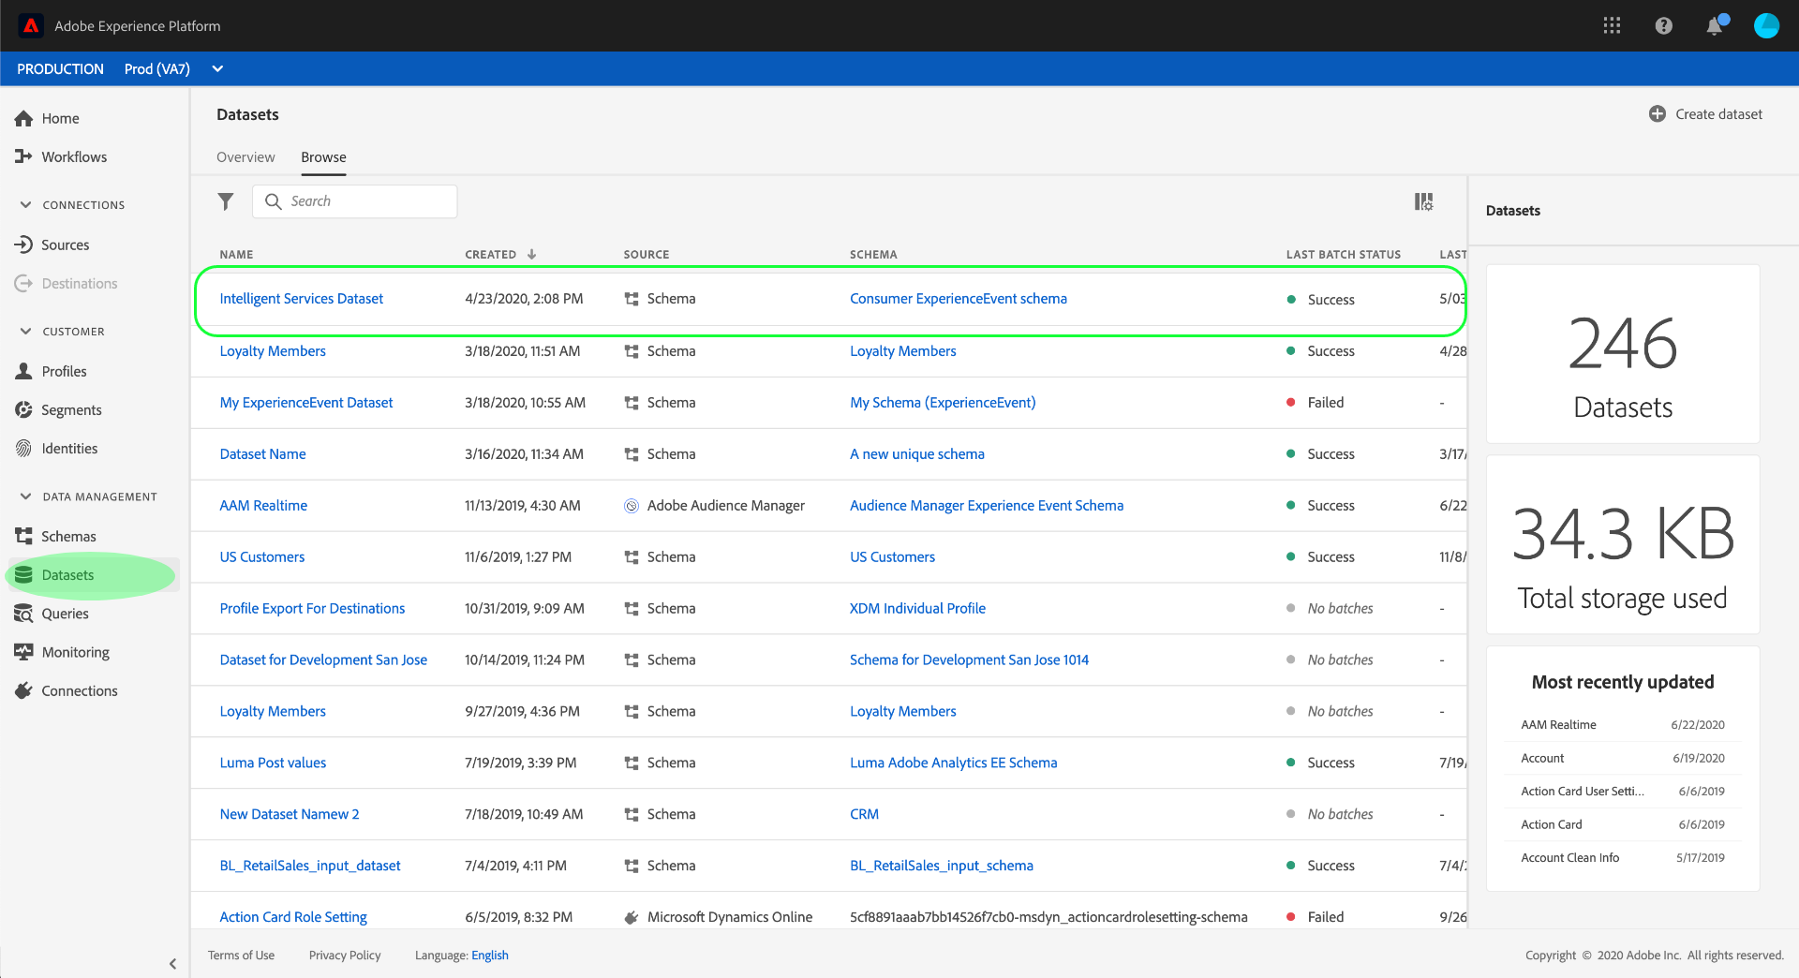Screen dimensions: 1799x978
Task: Open Action Card Role Setting dataset
Action: [x=293, y=917]
